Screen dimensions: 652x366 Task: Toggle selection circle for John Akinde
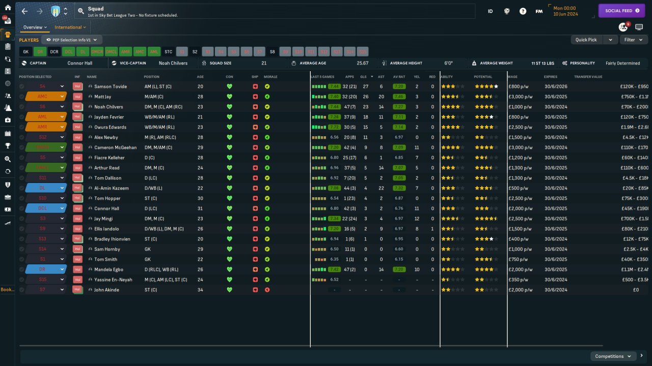pos(22,290)
